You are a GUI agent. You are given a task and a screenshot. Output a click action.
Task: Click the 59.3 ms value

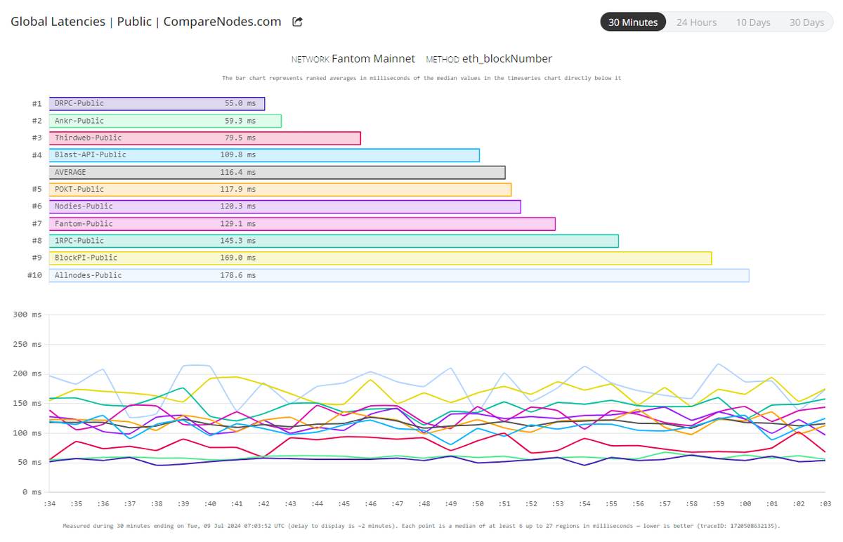pyautogui.click(x=240, y=121)
